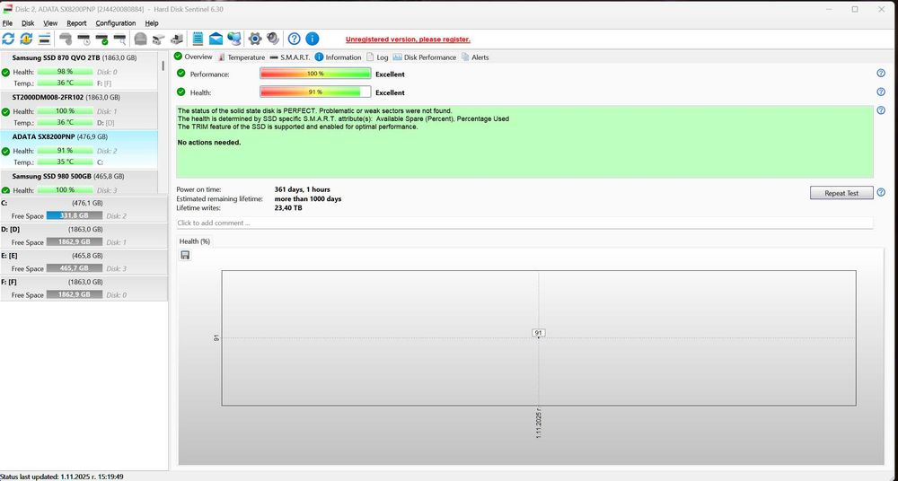Open the report notepad toolbar icon
The height and width of the screenshot is (481, 898).
(x=198, y=39)
